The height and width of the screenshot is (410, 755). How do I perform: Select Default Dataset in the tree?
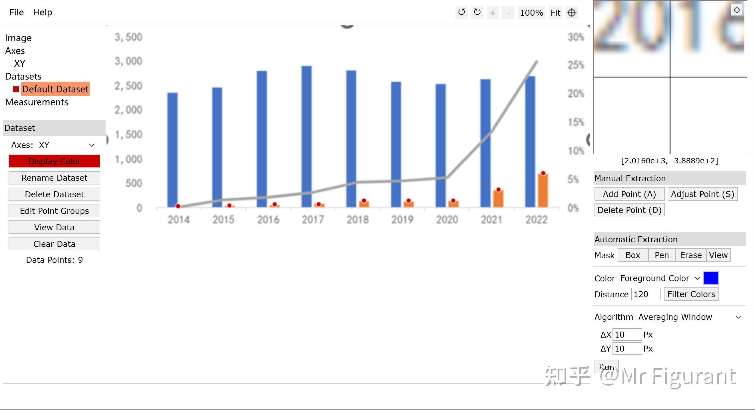[55, 89]
